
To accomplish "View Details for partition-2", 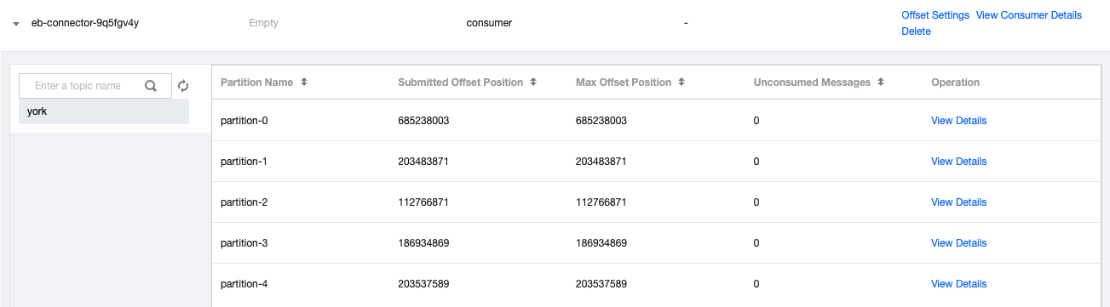I will [x=958, y=202].
